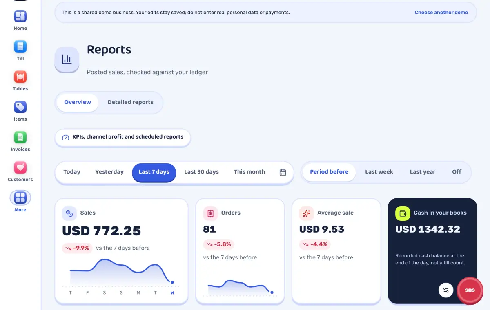Switch to the Detailed reports tab
The image size is (490, 310).
click(x=130, y=102)
